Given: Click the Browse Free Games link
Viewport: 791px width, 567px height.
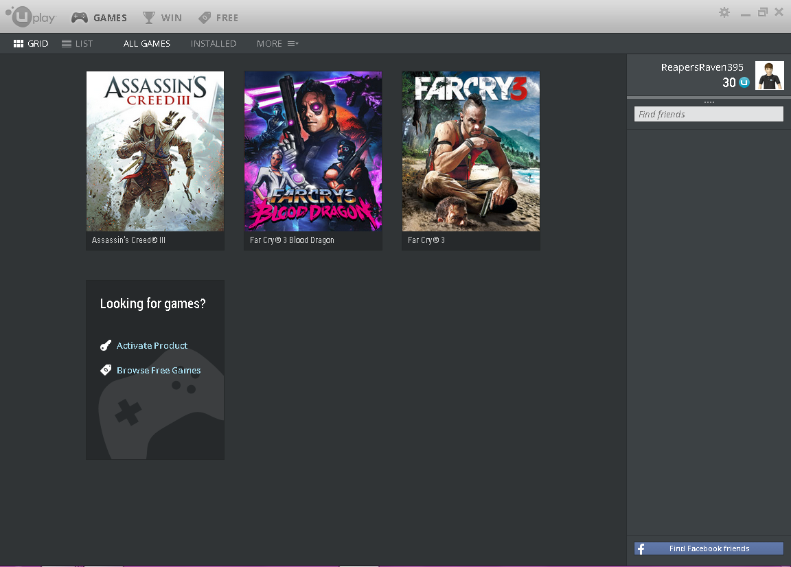Looking at the screenshot, I should pos(159,370).
